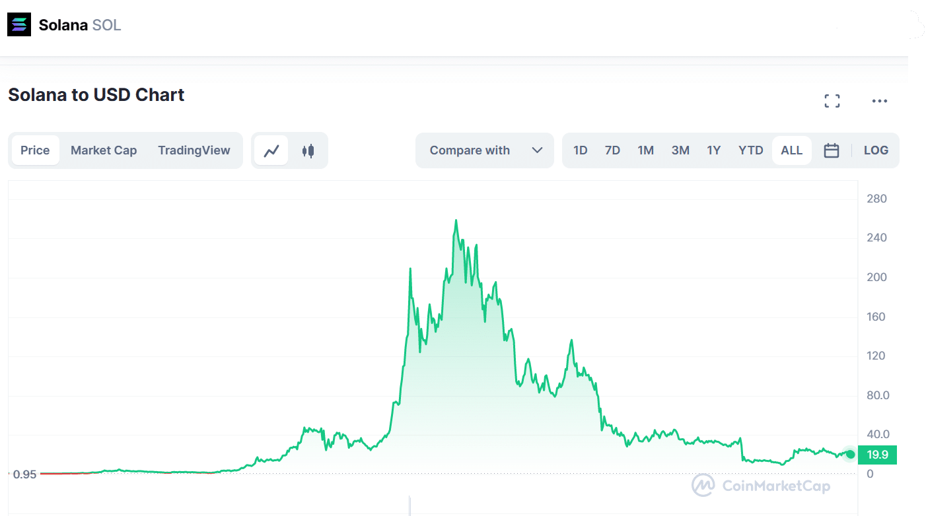Screen dimensions: 926x516
Task: Click the 80.0 axis value
Action: [x=878, y=395]
